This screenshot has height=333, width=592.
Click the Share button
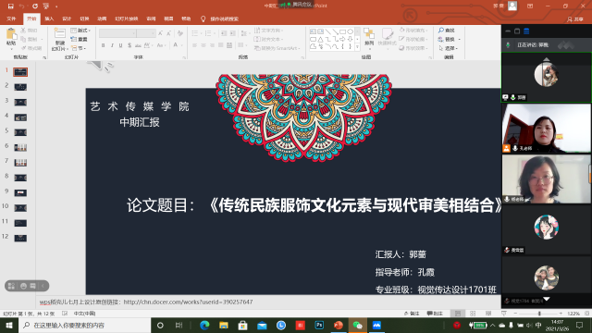(575, 18)
